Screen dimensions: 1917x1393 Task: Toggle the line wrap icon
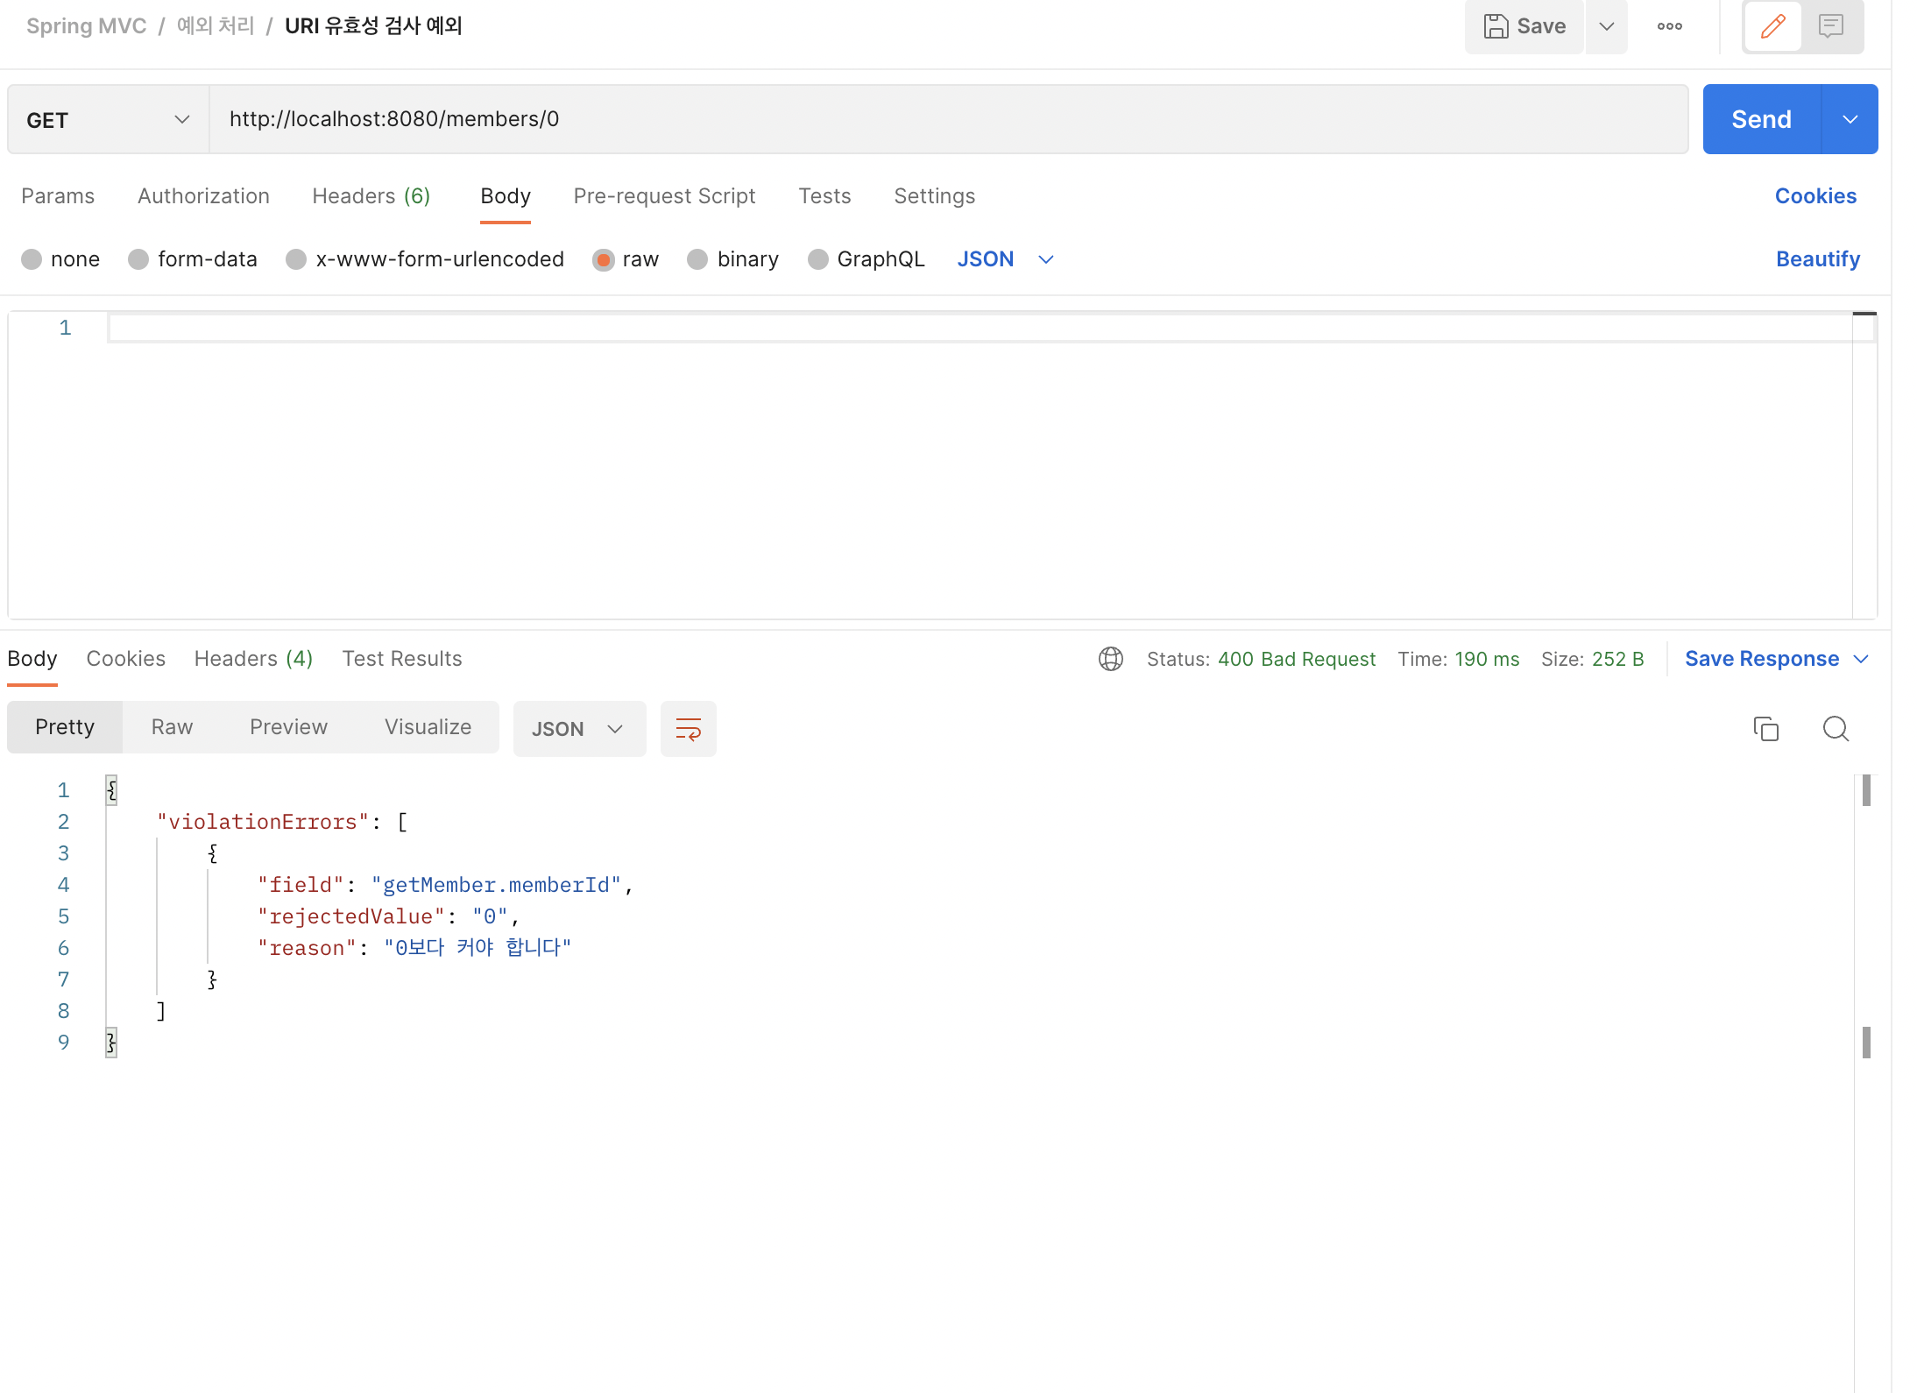click(x=688, y=728)
